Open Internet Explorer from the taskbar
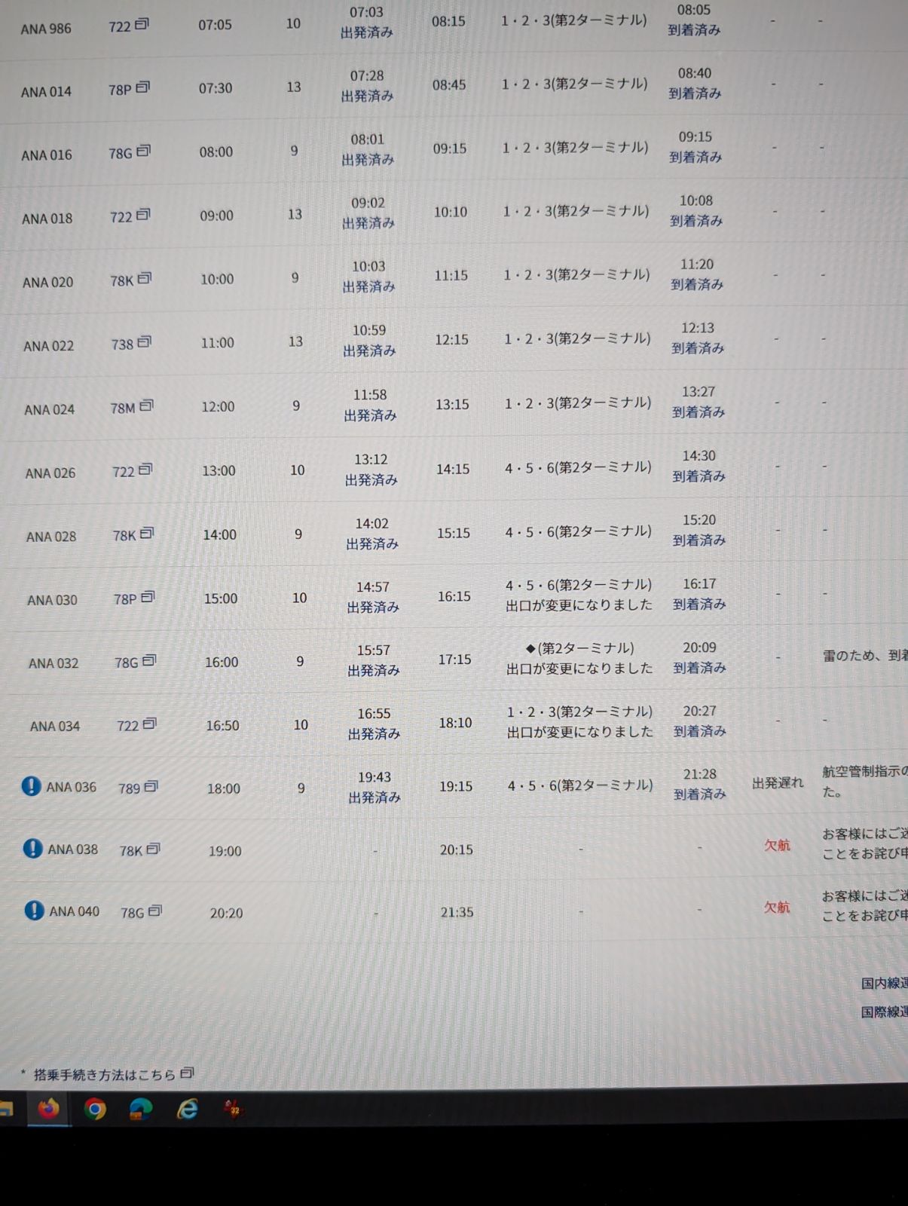This screenshot has height=1206, width=908. coord(187,1109)
